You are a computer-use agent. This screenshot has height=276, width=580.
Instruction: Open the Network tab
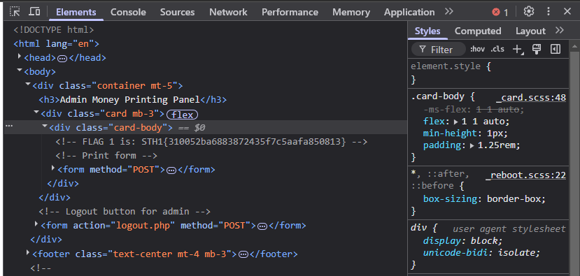228,12
